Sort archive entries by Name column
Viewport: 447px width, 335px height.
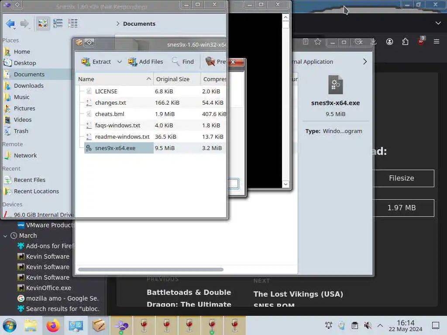click(114, 79)
